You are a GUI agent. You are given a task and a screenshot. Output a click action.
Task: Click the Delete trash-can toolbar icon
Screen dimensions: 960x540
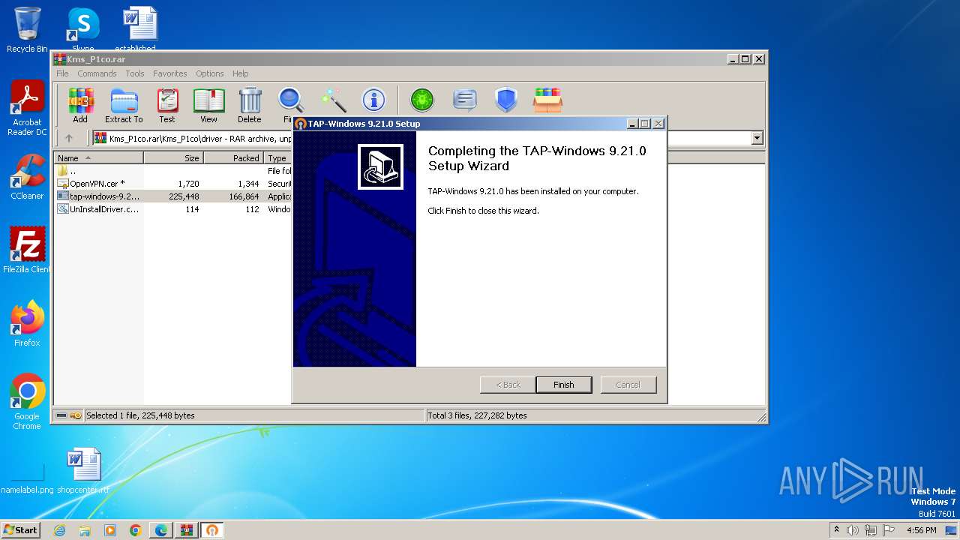[x=250, y=105]
